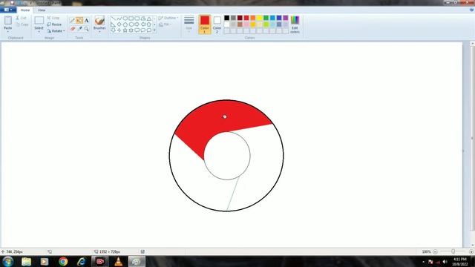Viewport: 475px width, 267px height.
Task: Select the Eraser tool
Action: coord(73,29)
